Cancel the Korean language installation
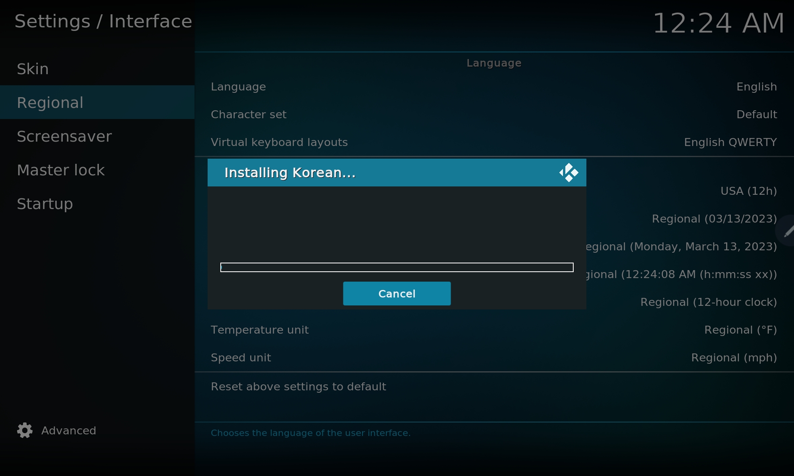This screenshot has width=794, height=476. coord(397,294)
